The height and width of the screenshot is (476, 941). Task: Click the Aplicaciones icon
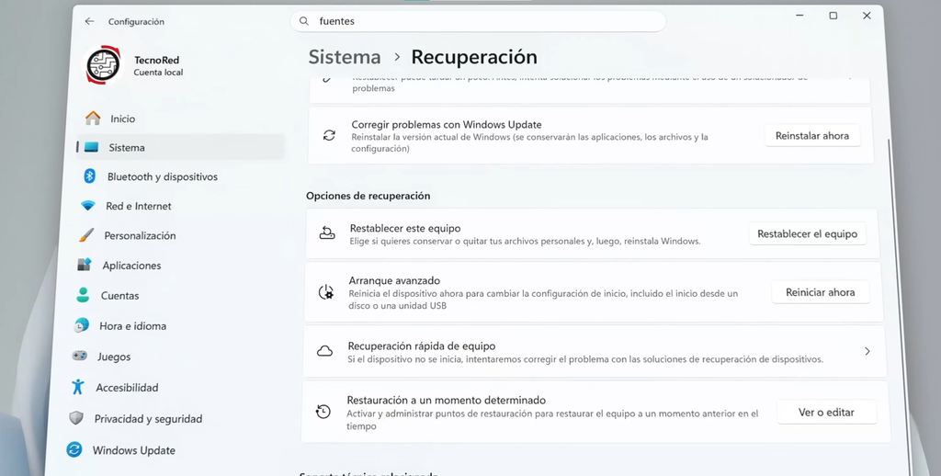(x=84, y=265)
